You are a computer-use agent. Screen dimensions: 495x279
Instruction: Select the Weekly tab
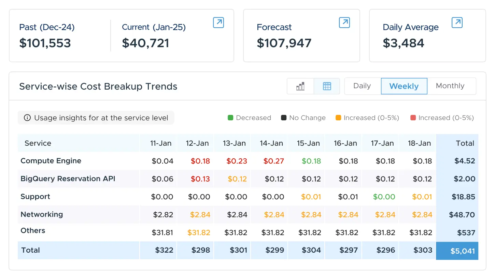404,86
